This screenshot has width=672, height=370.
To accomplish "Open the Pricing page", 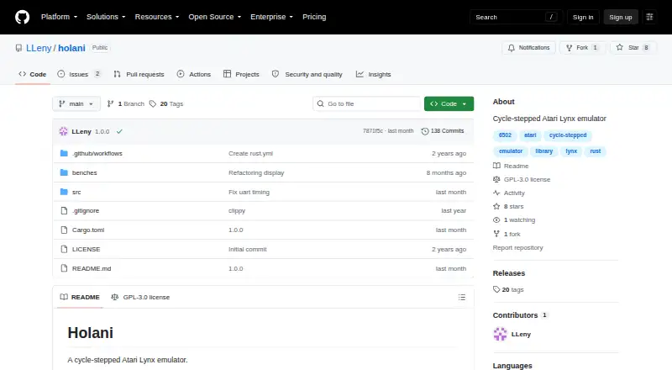I will point(314,17).
